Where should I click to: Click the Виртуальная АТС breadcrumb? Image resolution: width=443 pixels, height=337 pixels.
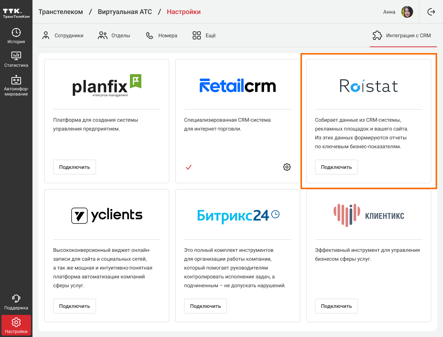[x=125, y=12]
